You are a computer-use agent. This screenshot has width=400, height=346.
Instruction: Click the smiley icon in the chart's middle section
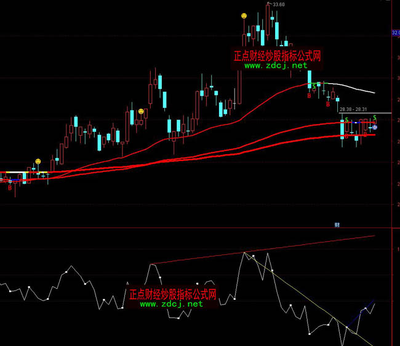pos(141,112)
